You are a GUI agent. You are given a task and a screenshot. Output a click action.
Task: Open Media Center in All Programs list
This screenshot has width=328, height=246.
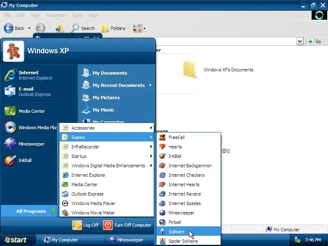pos(107,184)
